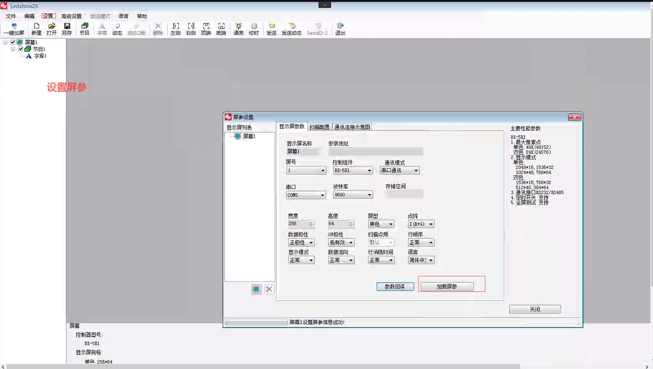Click the delete screen X icon in dialog
The width and height of the screenshot is (653, 369).
[269, 289]
